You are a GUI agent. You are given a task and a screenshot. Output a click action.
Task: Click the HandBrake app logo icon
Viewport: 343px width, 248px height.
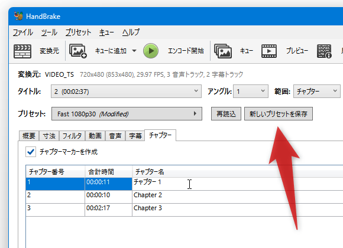(18, 16)
